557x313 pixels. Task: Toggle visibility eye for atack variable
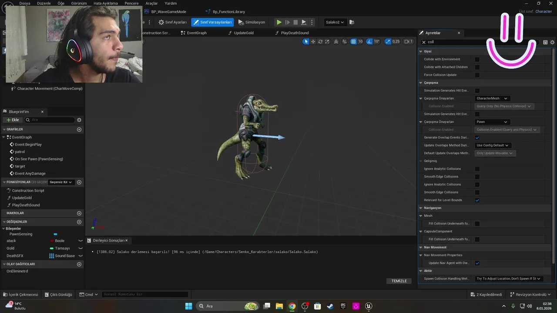tap(80, 241)
